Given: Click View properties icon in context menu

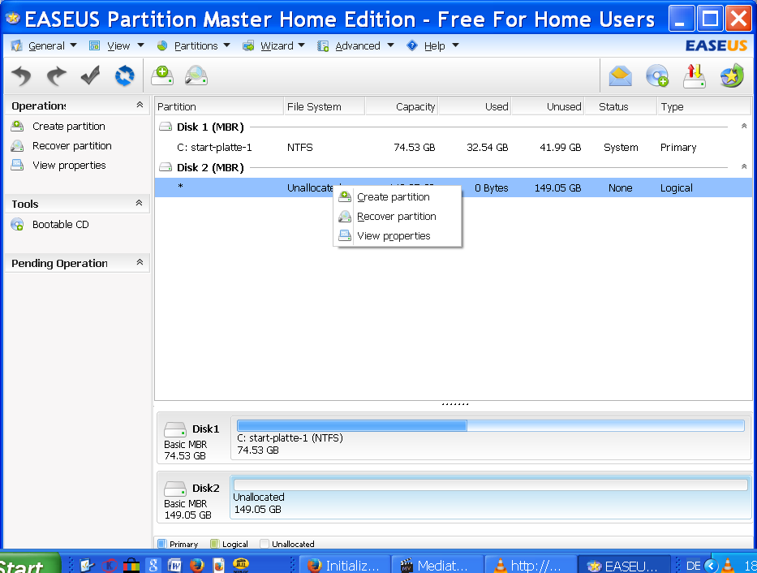Looking at the screenshot, I should [x=345, y=235].
